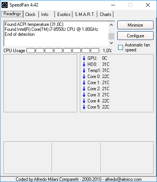The height and width of the screenshot is (182, 157).
Task: Click the arrow icon beside Core 5
Action: tap(84, 107)
